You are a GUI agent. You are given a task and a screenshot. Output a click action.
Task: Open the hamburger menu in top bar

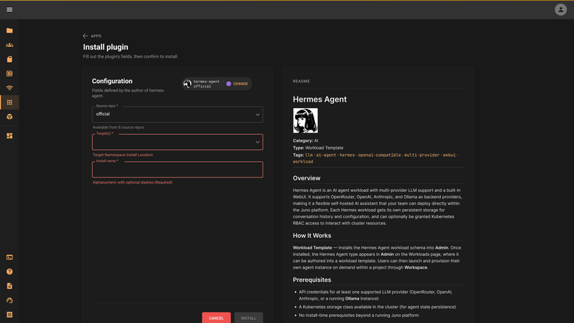coord(10,10)
